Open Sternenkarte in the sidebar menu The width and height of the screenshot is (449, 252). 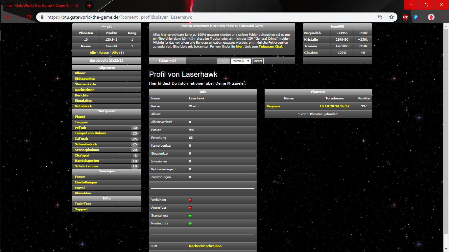(x=85, y=84)
